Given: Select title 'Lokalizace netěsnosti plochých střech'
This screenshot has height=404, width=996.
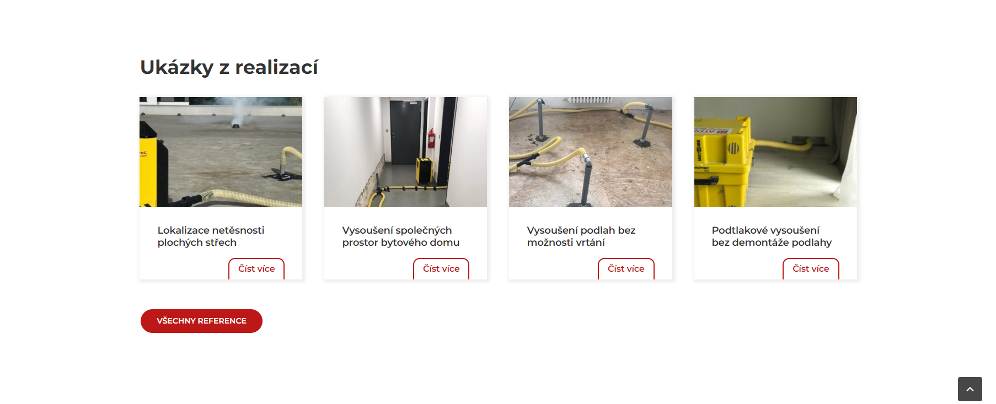Looking at the screenshot, I should pyautogui.click(x=211, y=236).
